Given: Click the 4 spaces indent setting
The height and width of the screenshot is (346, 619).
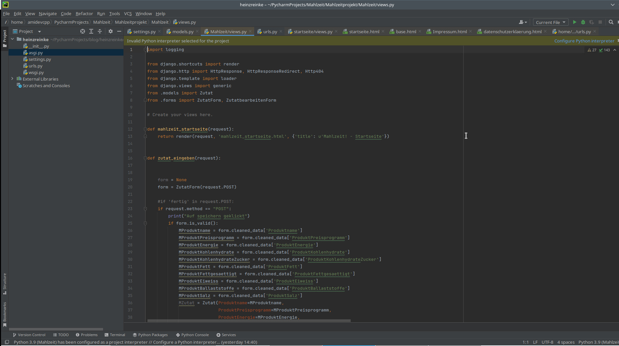Looking at the screenshot, I should pyautogui.click(x=566, y=342).
